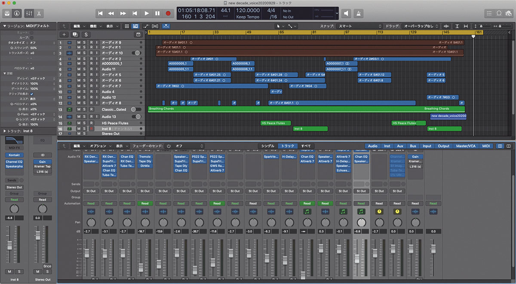Click the Rewind transport button

[112, 13]
